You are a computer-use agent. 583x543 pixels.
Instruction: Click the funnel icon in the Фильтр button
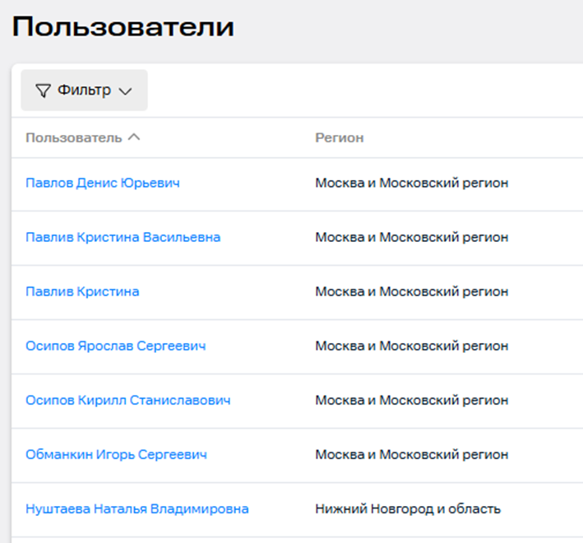pos(43,90)
